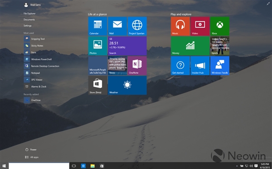The height and width of the screenshot is (169, 272).
Task: Launch Project Spartan browser tile
Action: [137, 26]
